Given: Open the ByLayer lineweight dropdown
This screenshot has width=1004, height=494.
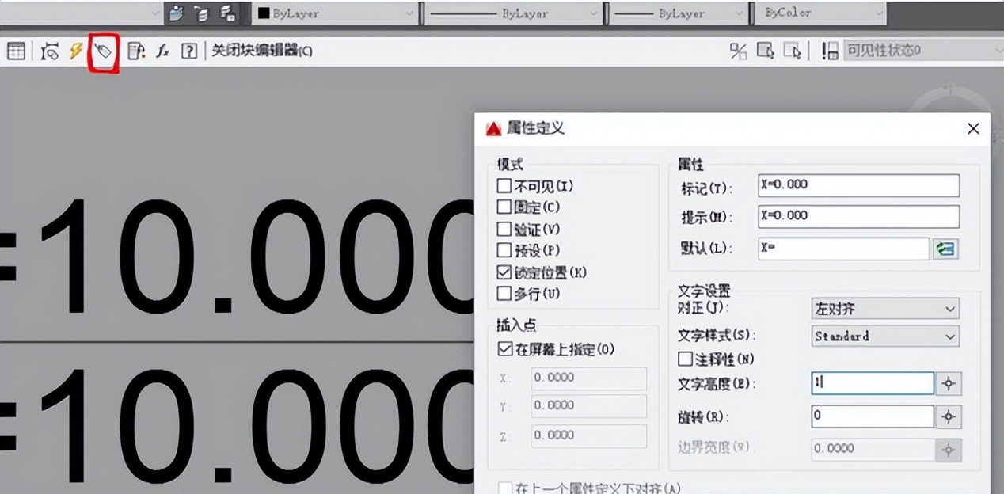Looking at the screenshot, I should click(678, 13).
